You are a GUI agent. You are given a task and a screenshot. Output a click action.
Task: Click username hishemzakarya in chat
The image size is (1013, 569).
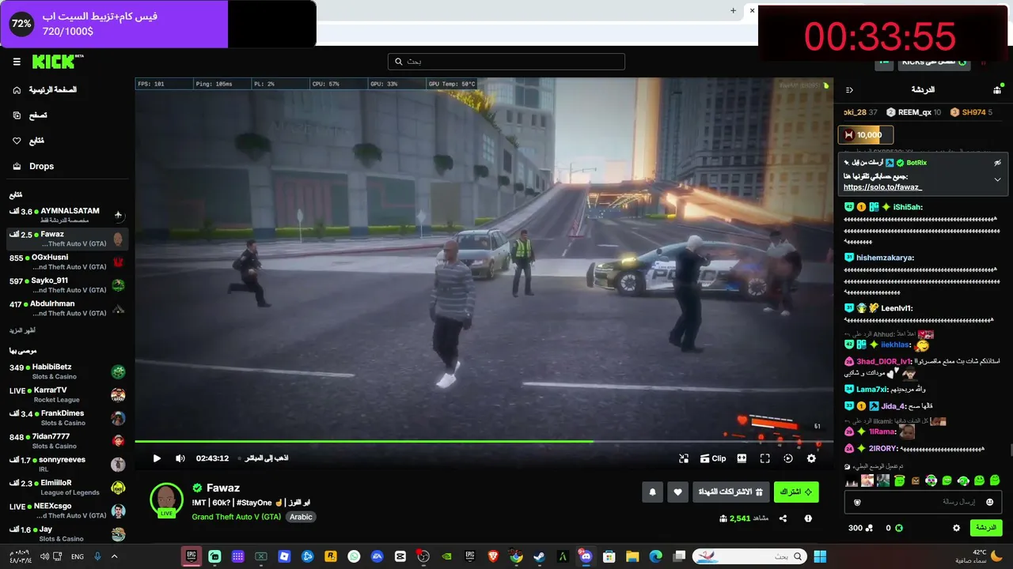(x=883, y=258)
